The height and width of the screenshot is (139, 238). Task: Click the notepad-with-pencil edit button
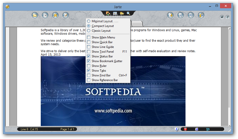pyautogui.click(x=65, y=15)
